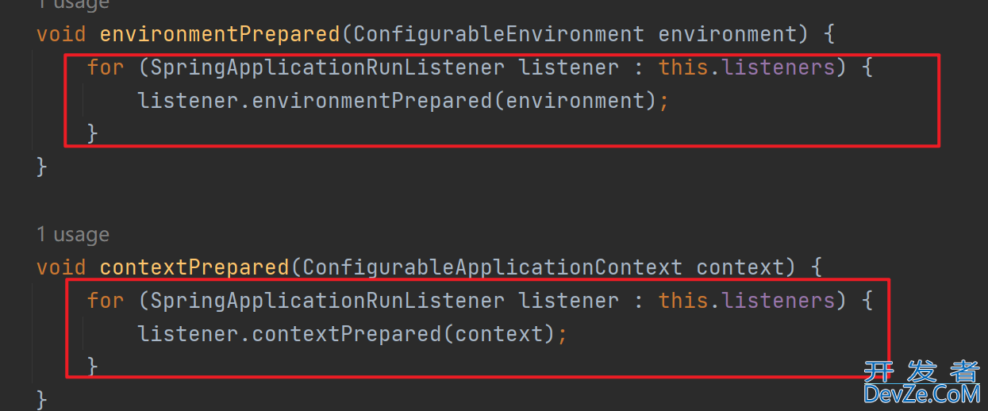The height and width of the screenshot is (411, 988).
Task: Click the 'for' keyword in contextPrepared method
Action: 106,301
